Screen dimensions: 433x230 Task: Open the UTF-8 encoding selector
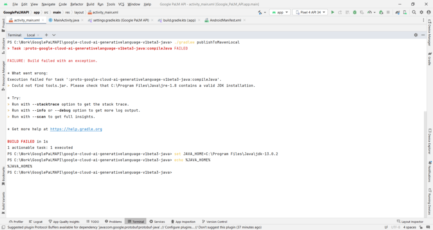395,227
